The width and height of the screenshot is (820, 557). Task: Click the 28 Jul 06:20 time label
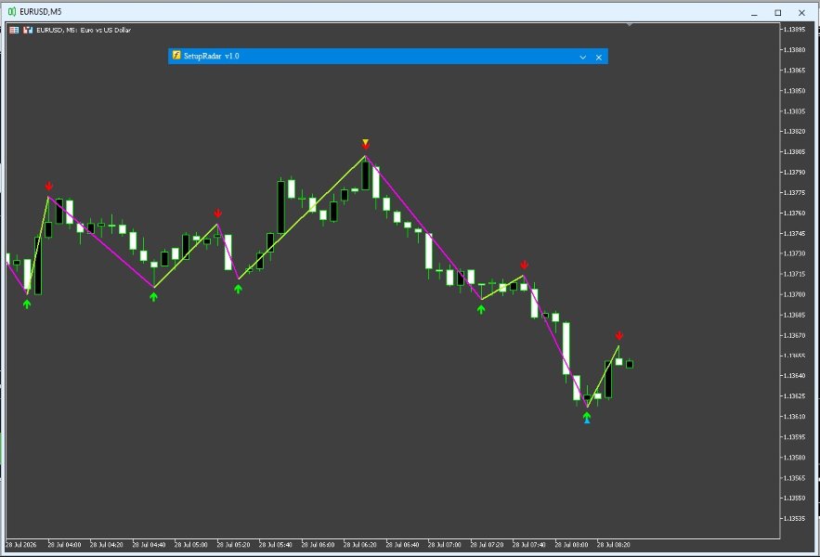[x=359, y=544]
